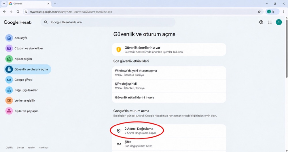Bookmark this page with star icon
The image size is (288, 152).
pyautogui.click(x=259, y=12)
